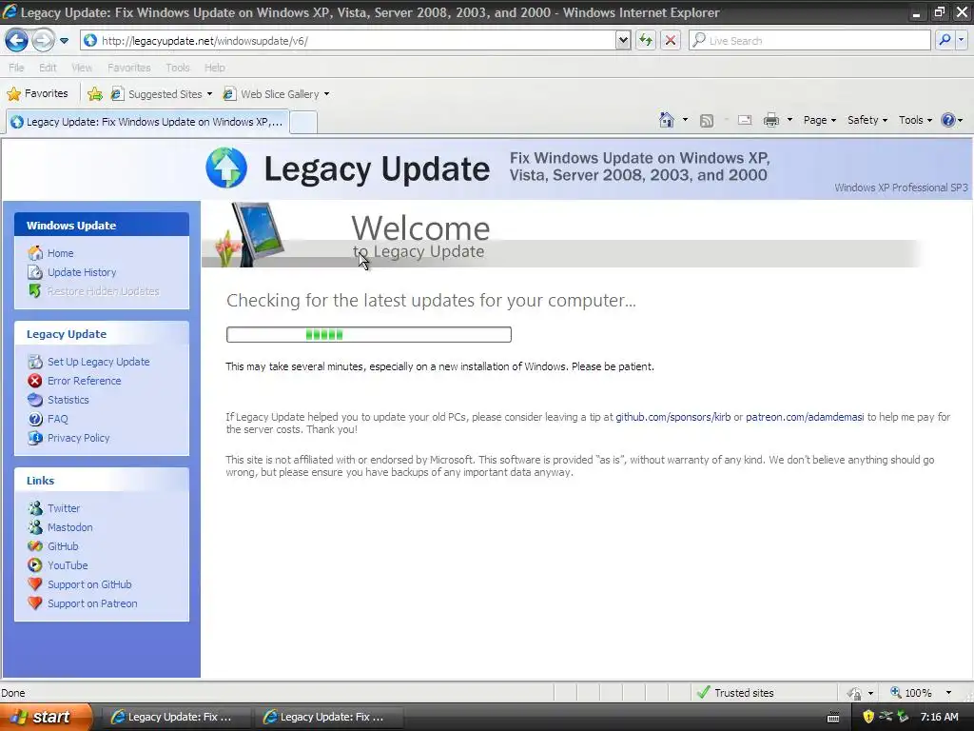974x731 pixels.
Task: Click the FAQ question mark icon
Action: (35, 419)
